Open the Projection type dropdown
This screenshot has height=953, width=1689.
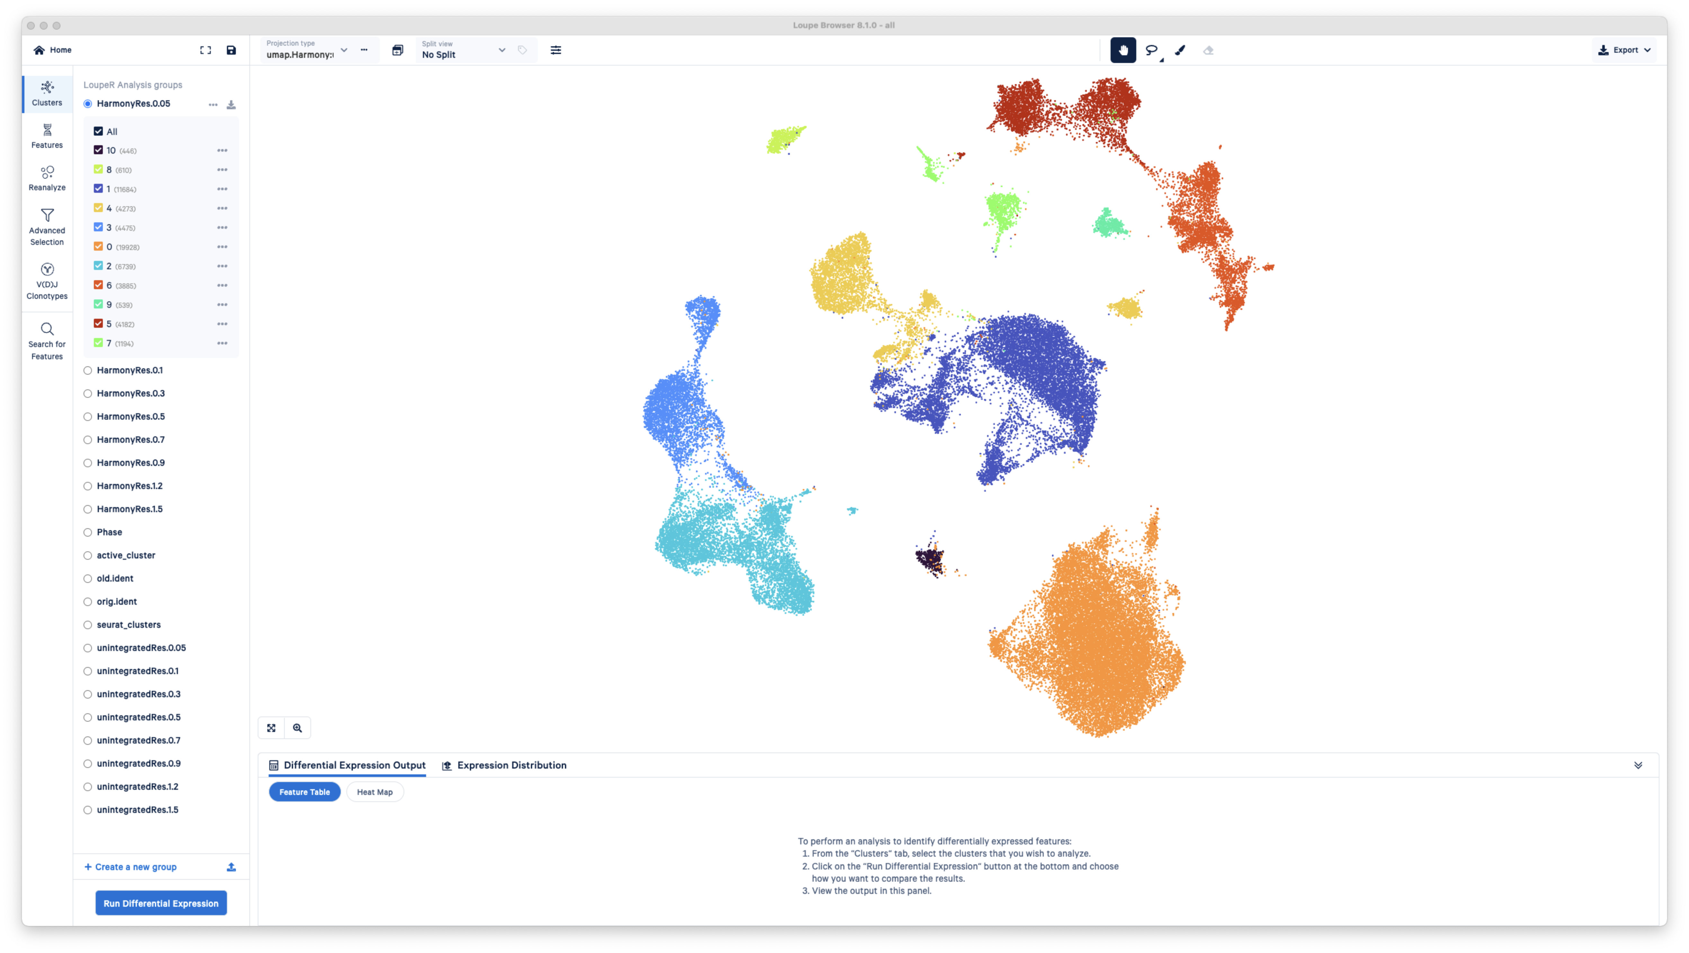click(344, 50)
